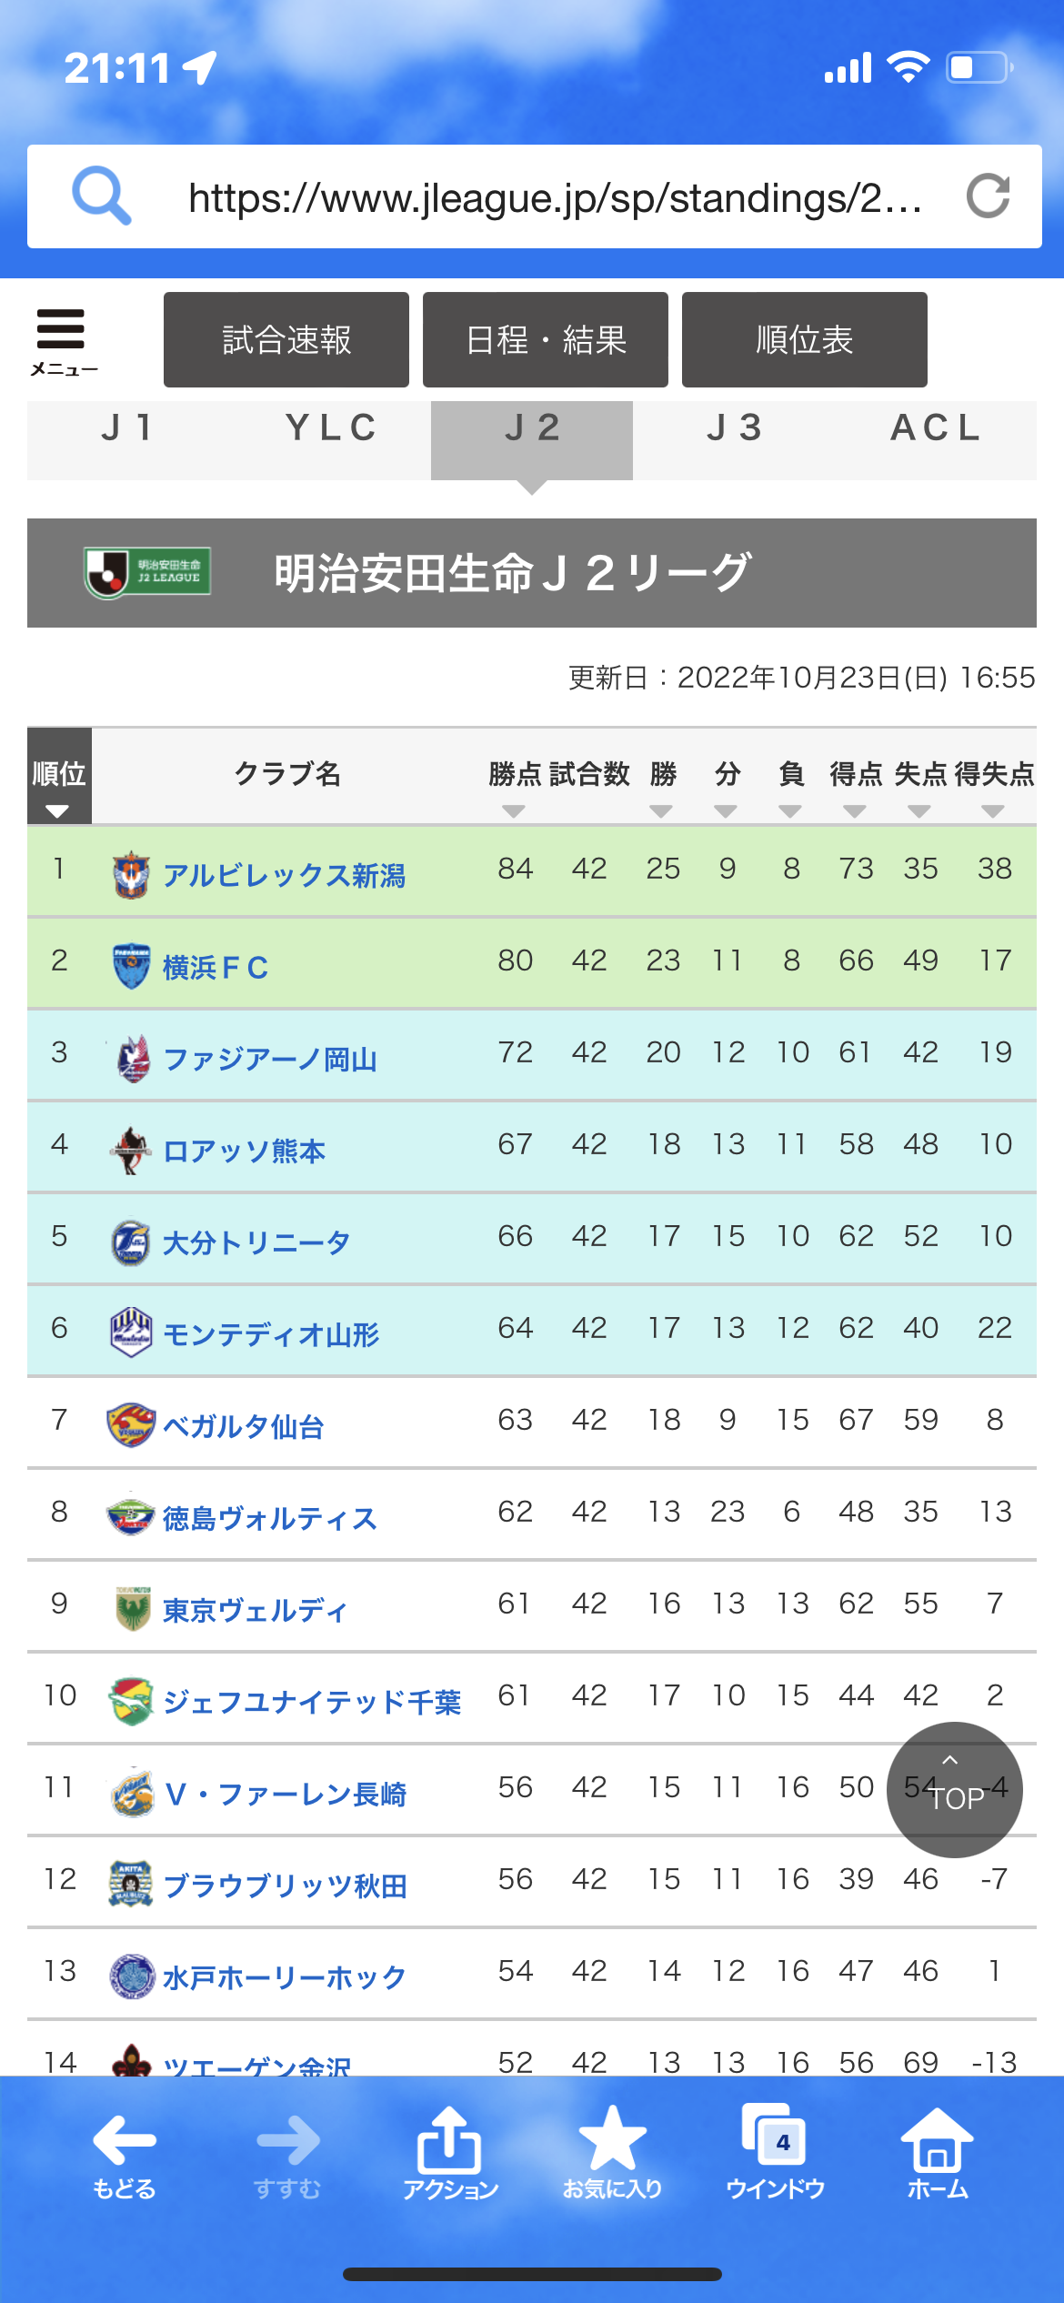This screenshot has width=1064, height=2303.
Task: Sort table by 得失点 arrow
Action: tap(993, 811)
